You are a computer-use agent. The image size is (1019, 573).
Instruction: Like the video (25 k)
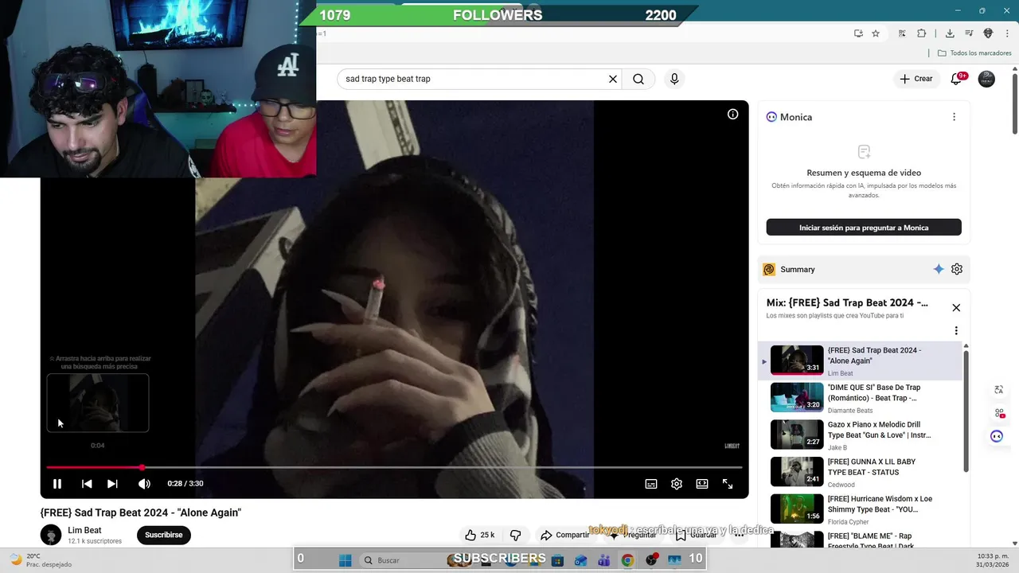tap(479, 535)
